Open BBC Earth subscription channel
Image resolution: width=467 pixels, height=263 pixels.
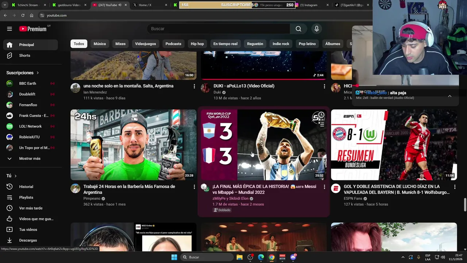(31, 83)
